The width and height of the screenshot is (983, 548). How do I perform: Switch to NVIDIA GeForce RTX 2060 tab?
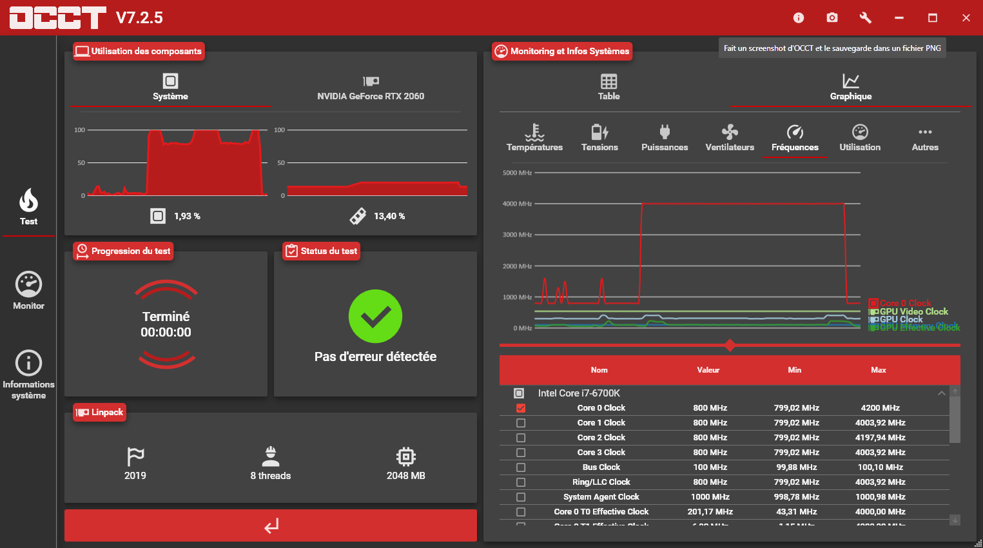click(x=371, y=88)
